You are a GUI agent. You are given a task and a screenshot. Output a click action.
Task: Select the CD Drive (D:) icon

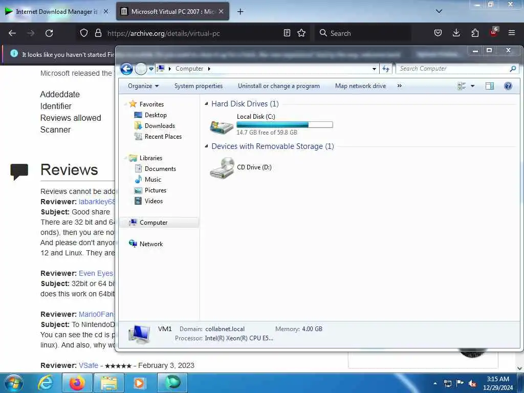[x=222, y=168]
